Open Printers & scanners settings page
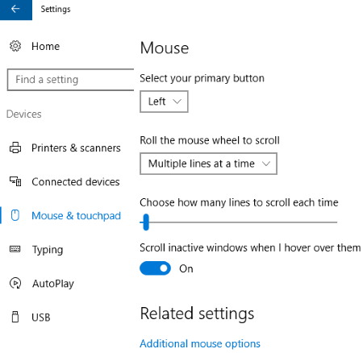 (x=76, y=147)
